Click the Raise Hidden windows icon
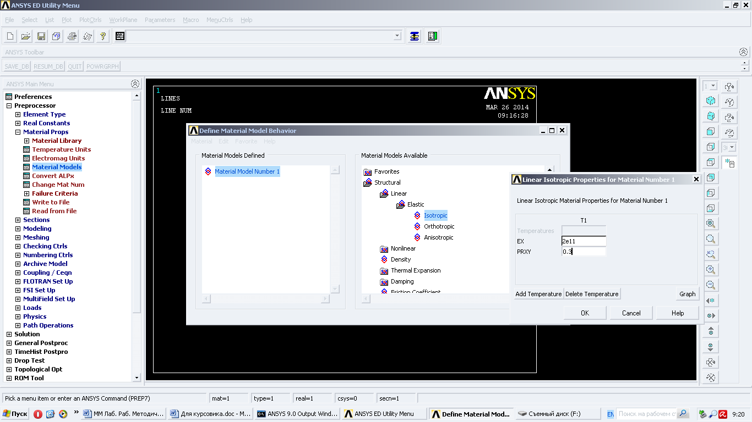The width and height of the screenshot is (752, 422). [415, 36]
